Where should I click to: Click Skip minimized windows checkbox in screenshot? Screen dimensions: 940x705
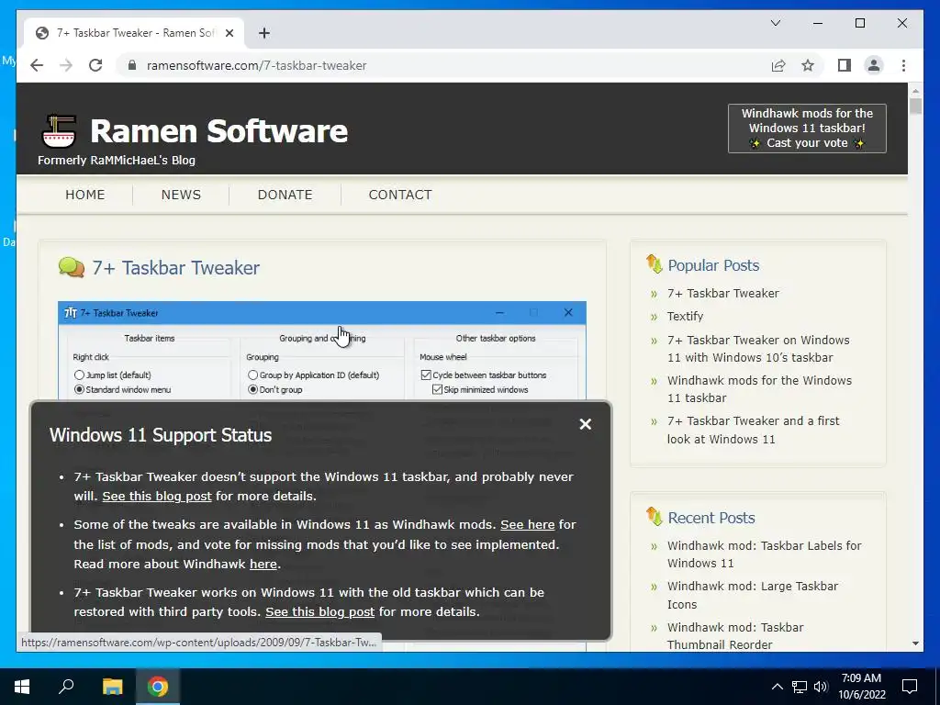pyautogui.click(x=438, y=389)
